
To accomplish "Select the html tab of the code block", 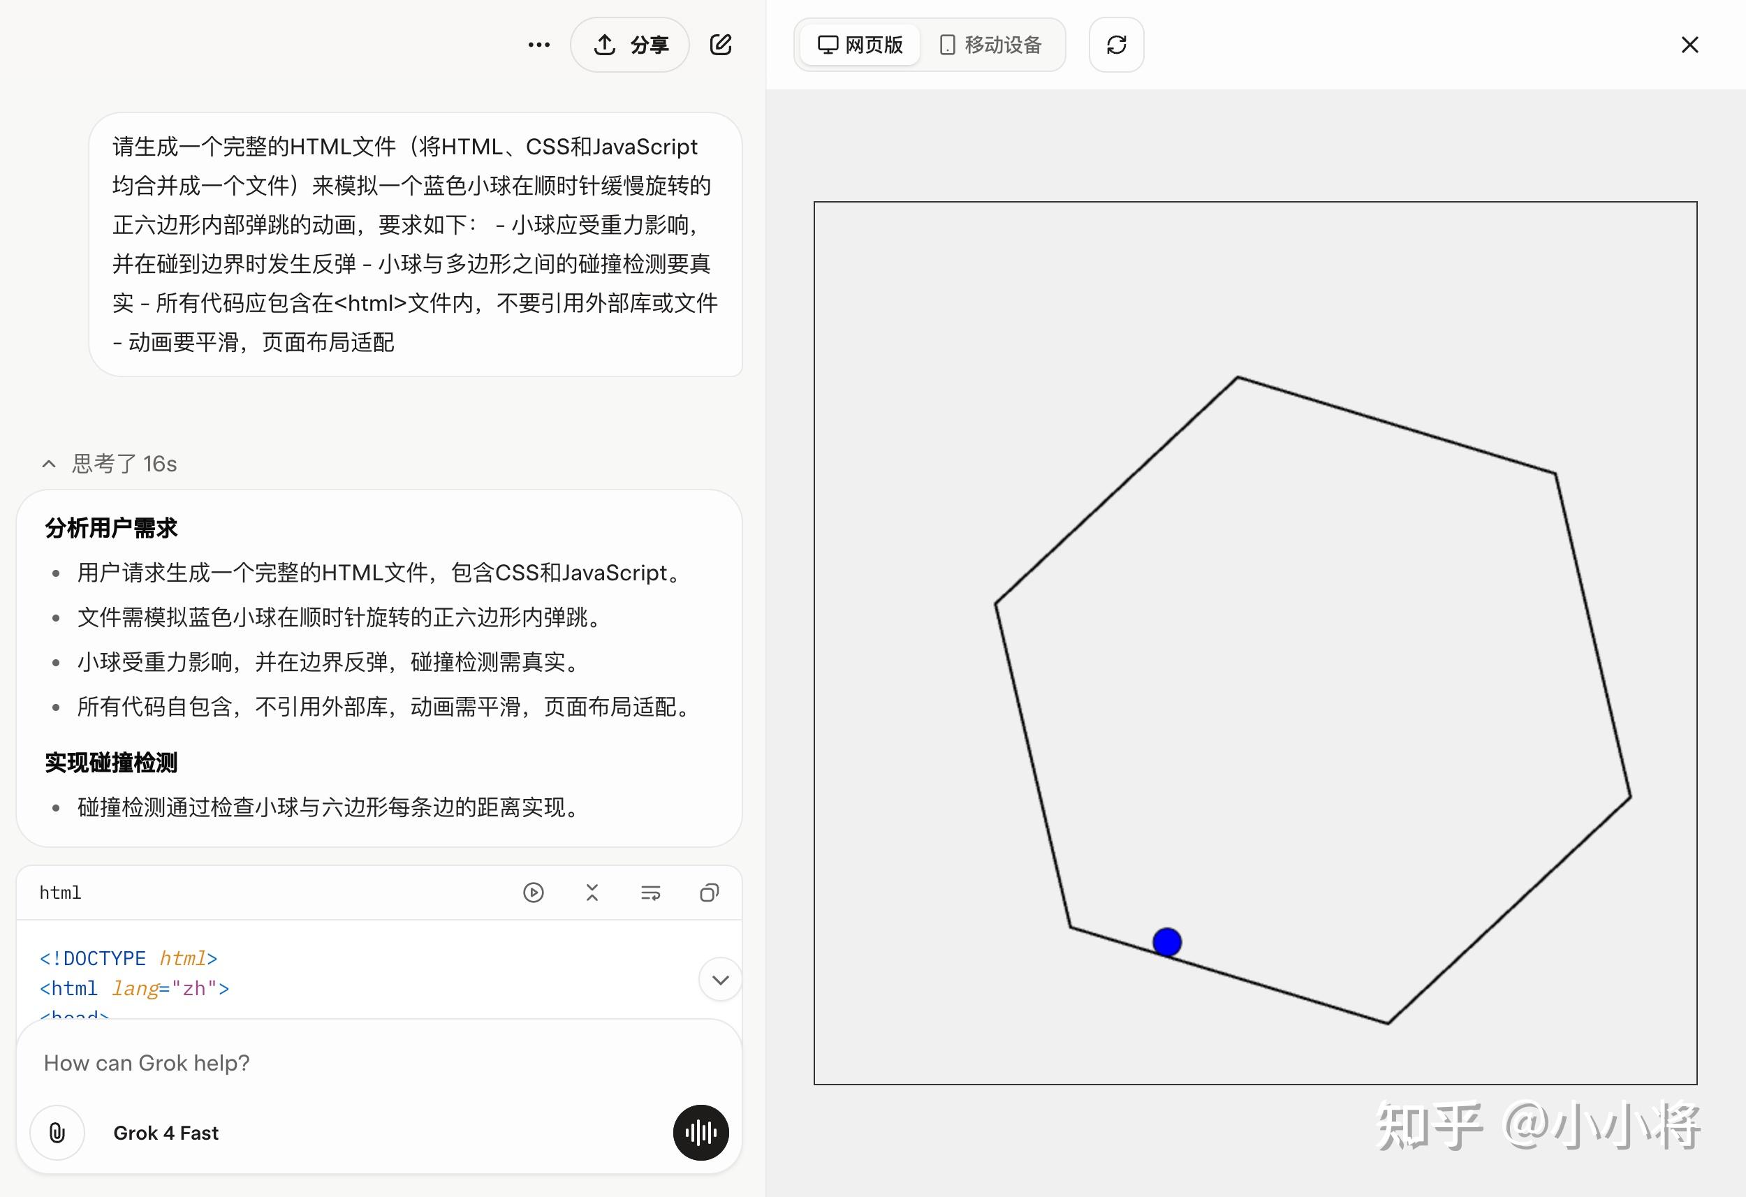I will point(59,892).
